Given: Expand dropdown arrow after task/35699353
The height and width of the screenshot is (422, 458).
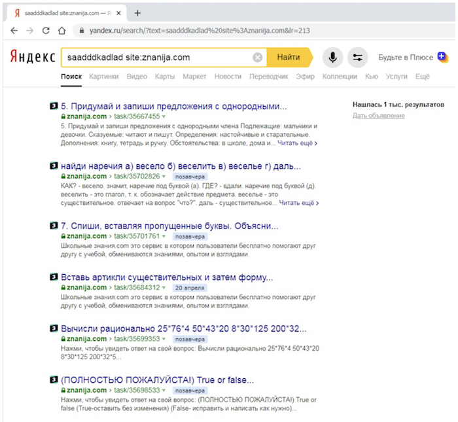Looking at the screenshot, I should (164, 339).
